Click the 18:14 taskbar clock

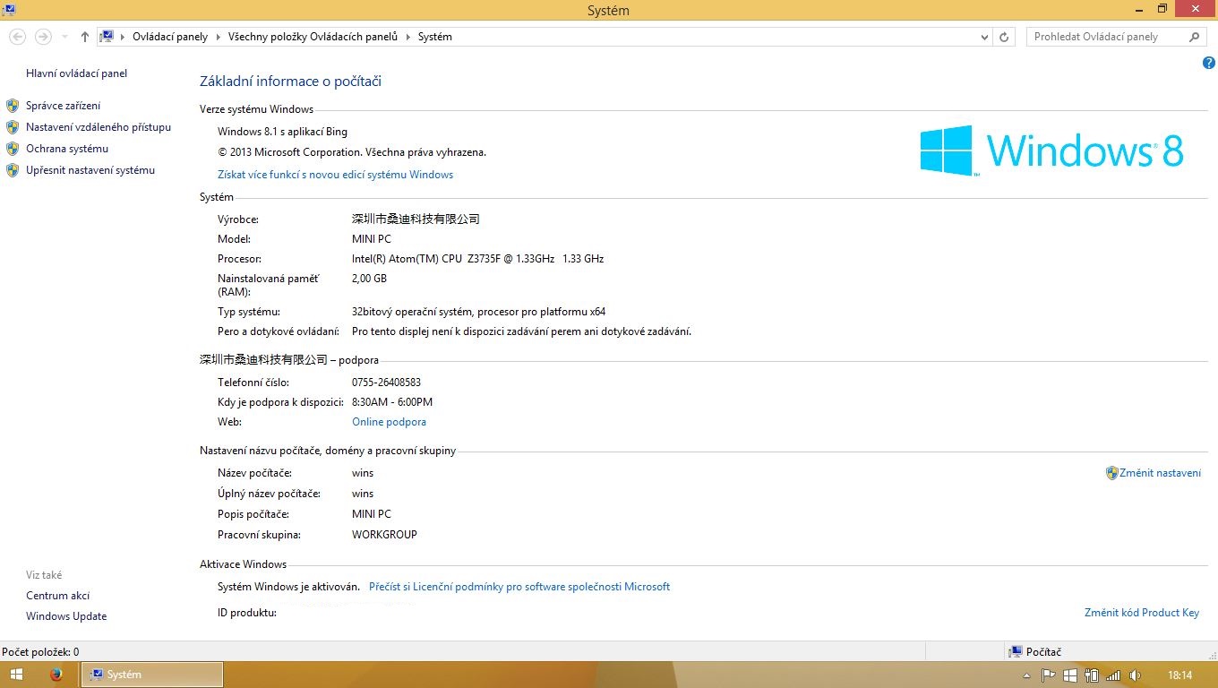click(x=1180, y=675)
